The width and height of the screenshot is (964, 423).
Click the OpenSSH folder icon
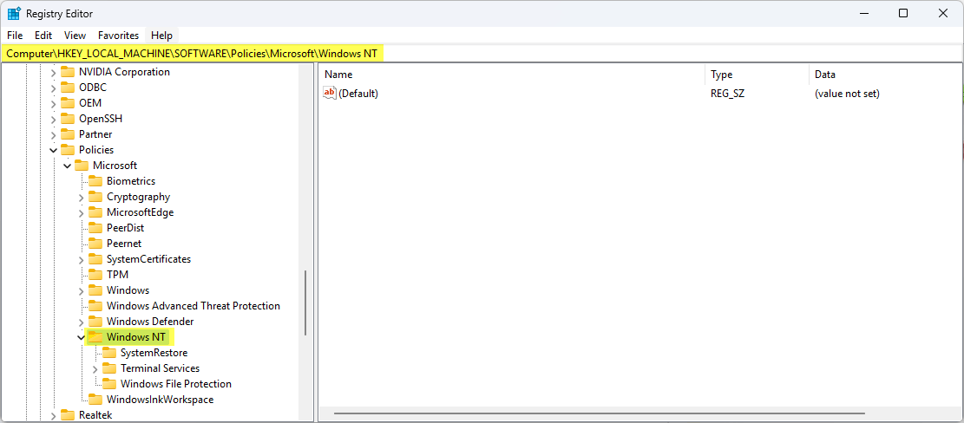click(67, 119)
